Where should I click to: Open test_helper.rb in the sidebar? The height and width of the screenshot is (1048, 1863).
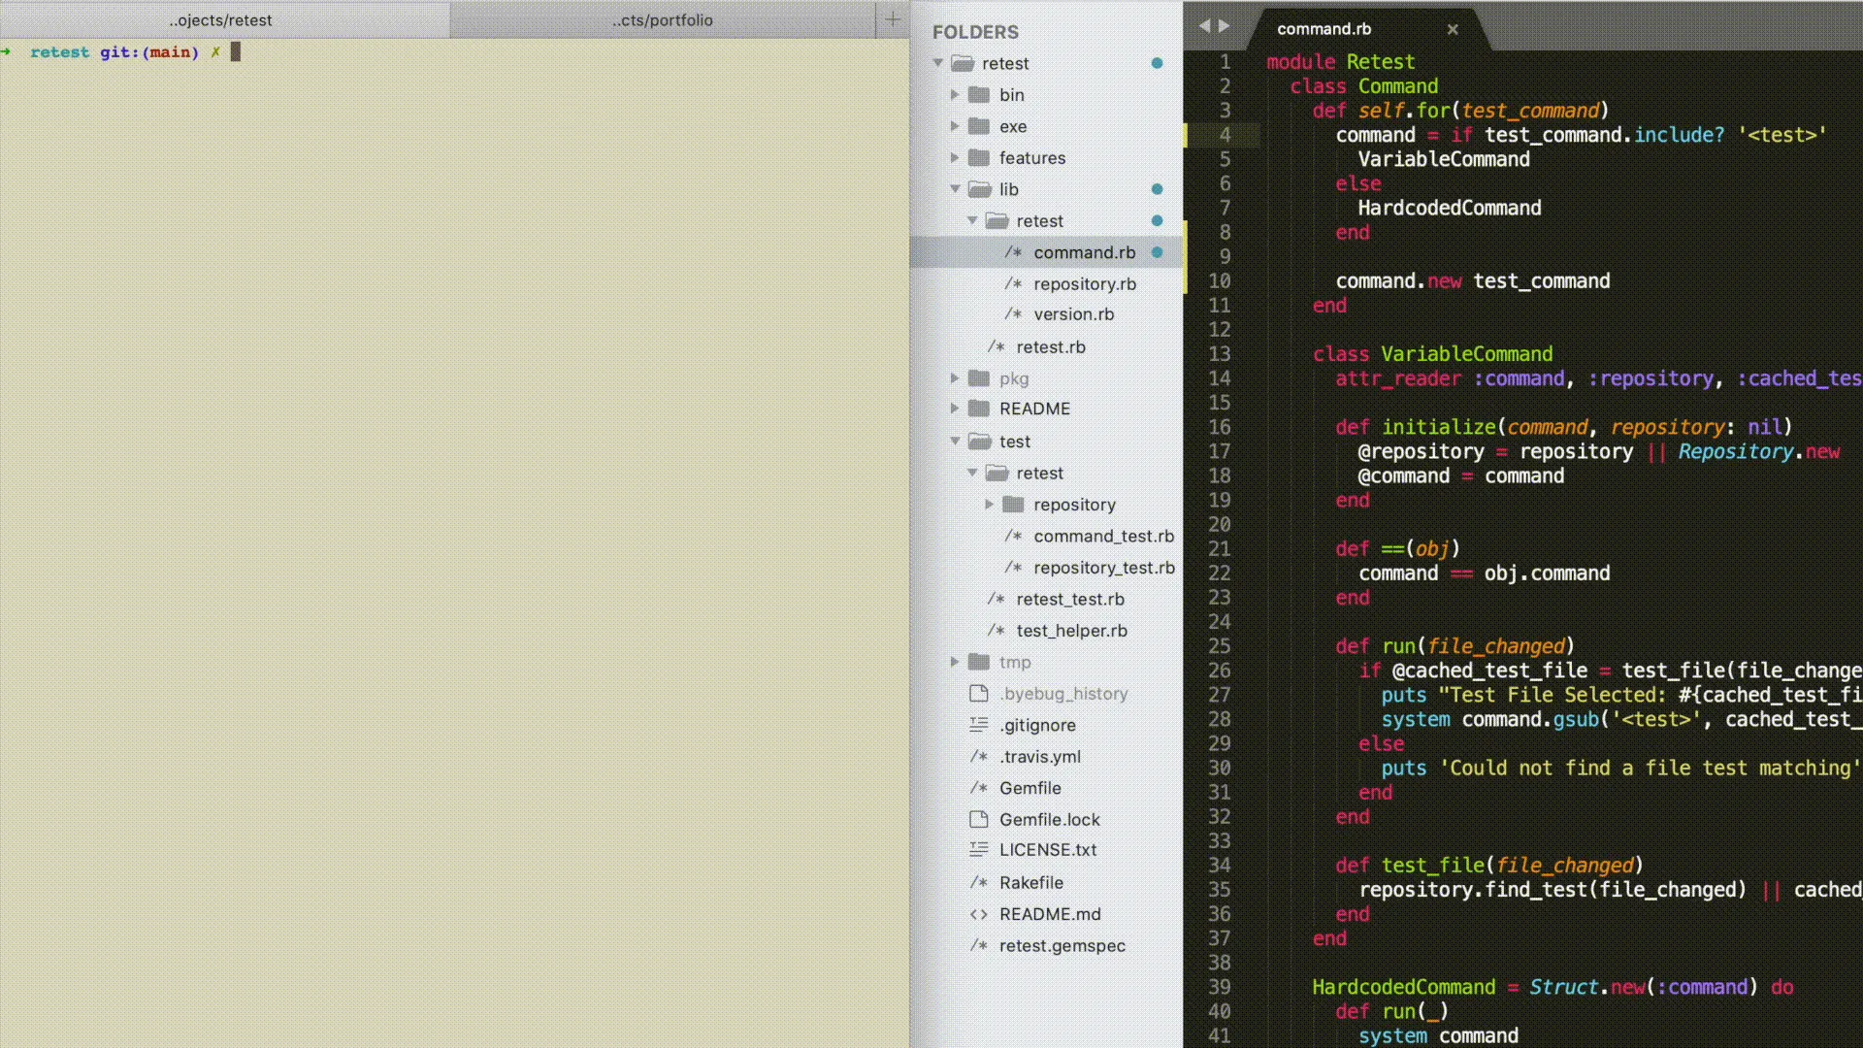[1071, 631]
